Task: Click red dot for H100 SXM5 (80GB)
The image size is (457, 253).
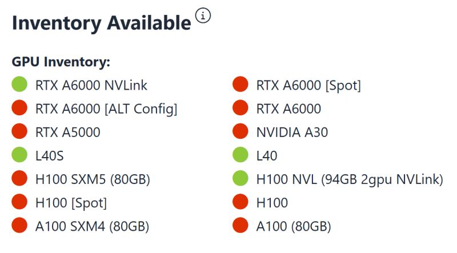Action: pos(19,179)
